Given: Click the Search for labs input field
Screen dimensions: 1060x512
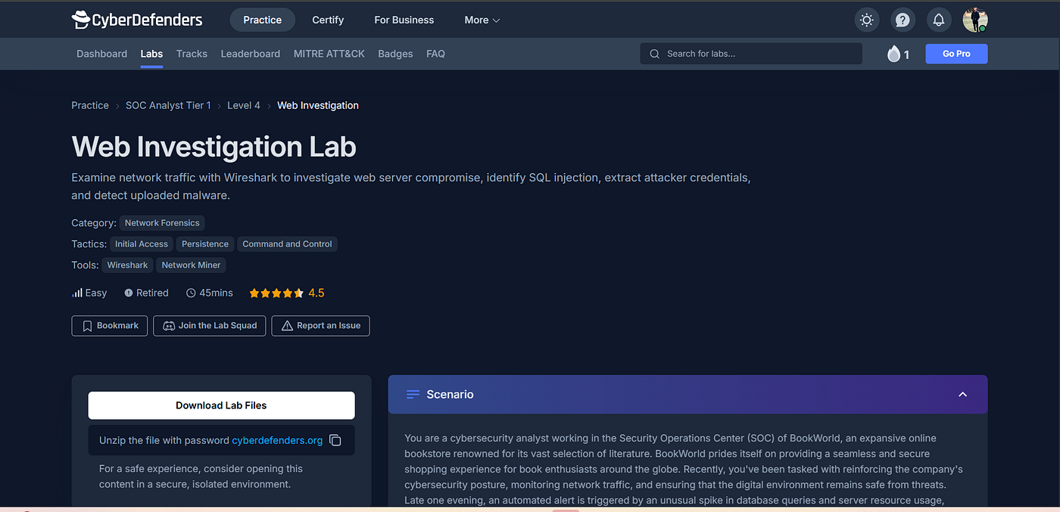Looking at the screenshot, I should [x=751, y=54].
